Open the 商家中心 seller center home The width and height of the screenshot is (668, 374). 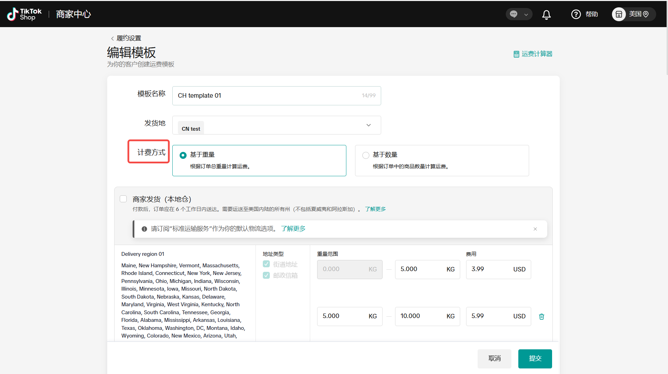(x=73, y=14)
